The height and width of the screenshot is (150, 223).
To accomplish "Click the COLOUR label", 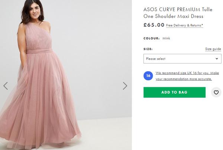I will [x=151, y=38].
